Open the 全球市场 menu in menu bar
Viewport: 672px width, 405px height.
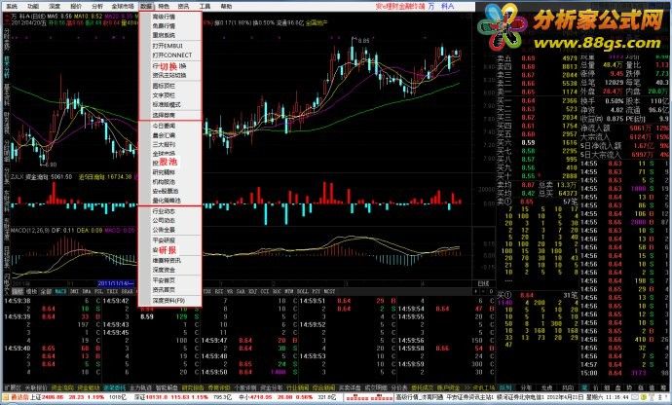pyautogui.click(x=123, y=7)
